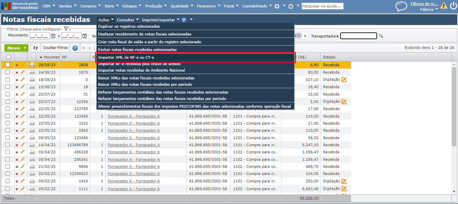This screenshot has height=204, width=458.
Task: Click red delete X on 15/08/23 row
Action: [x=17, y=87]
